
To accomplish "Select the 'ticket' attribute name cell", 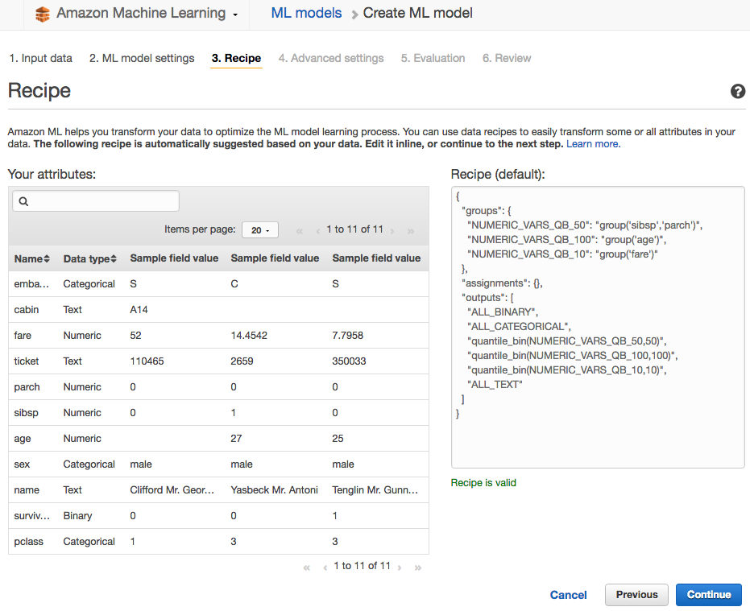I will point(27,361).
